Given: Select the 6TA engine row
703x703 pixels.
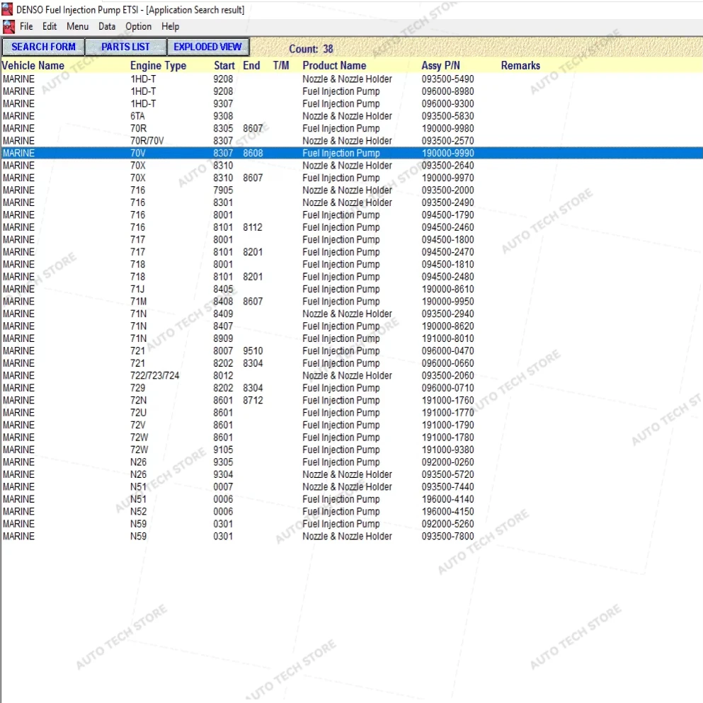Looking at the screenshot, I should click(x=351, y=116).
